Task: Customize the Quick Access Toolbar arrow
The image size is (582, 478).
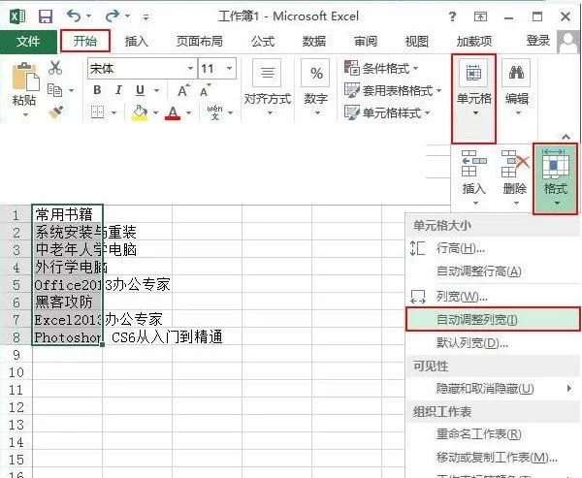Action: 145,17
